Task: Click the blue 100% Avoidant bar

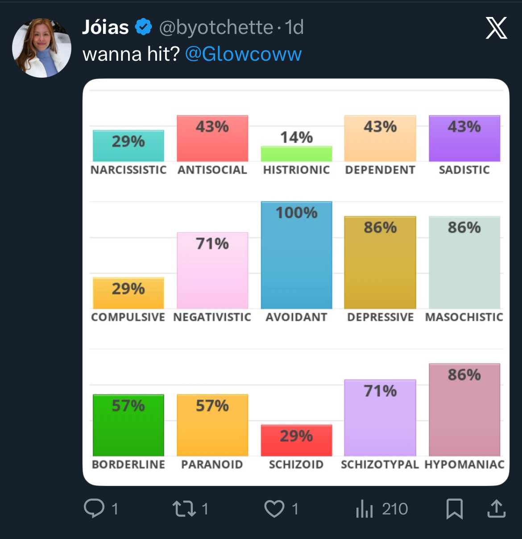Action: click(x=296, y=255)
